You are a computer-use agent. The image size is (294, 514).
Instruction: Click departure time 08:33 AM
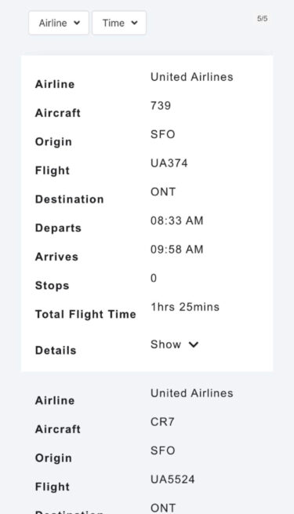pyautogui.click(x=177, y=221)
